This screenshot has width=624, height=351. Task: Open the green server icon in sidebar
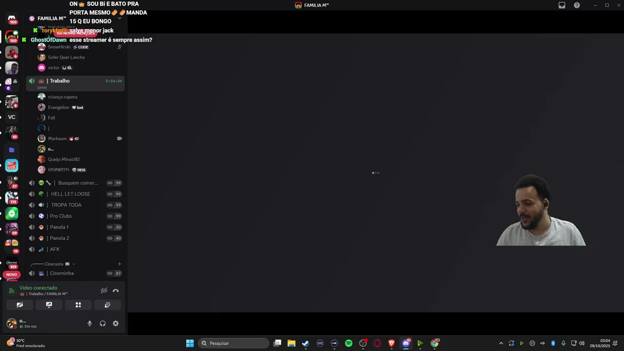(12, 213)
